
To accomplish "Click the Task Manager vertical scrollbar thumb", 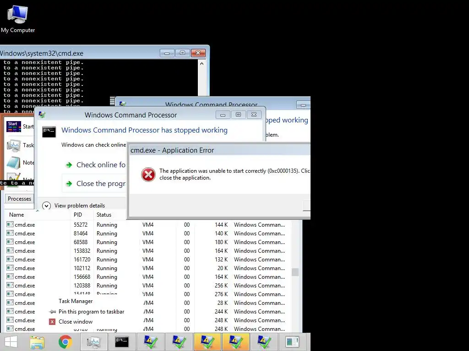I will 295,272.
